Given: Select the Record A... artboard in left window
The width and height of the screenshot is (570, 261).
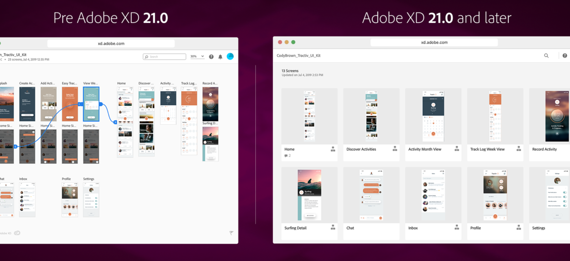Looking at the screenshot, I should tap(210, 104).
